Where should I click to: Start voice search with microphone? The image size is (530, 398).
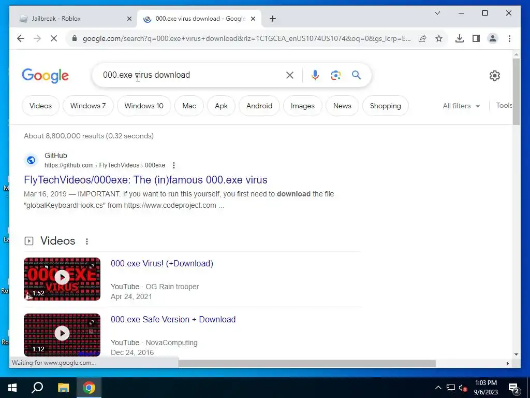(x=315, y=75)
